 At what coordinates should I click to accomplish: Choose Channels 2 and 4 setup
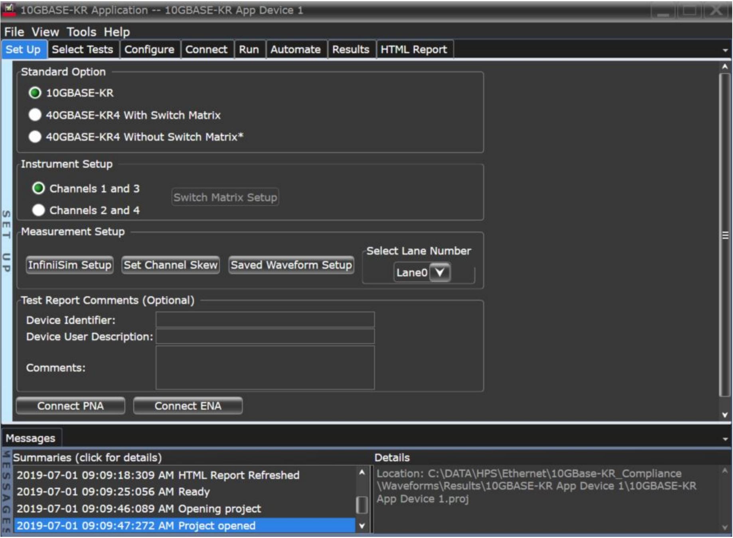coord(38,210)
